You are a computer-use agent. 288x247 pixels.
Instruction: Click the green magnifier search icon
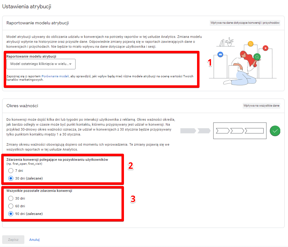tap(257, 57)
